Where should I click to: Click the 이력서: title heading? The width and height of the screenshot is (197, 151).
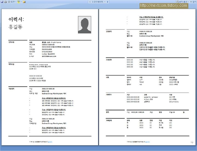16,19
